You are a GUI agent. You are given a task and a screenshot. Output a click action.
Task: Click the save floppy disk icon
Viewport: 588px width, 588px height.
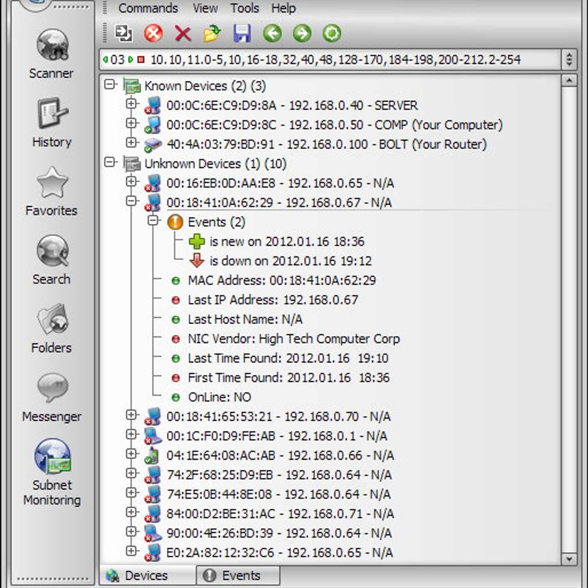click(242, 33)
